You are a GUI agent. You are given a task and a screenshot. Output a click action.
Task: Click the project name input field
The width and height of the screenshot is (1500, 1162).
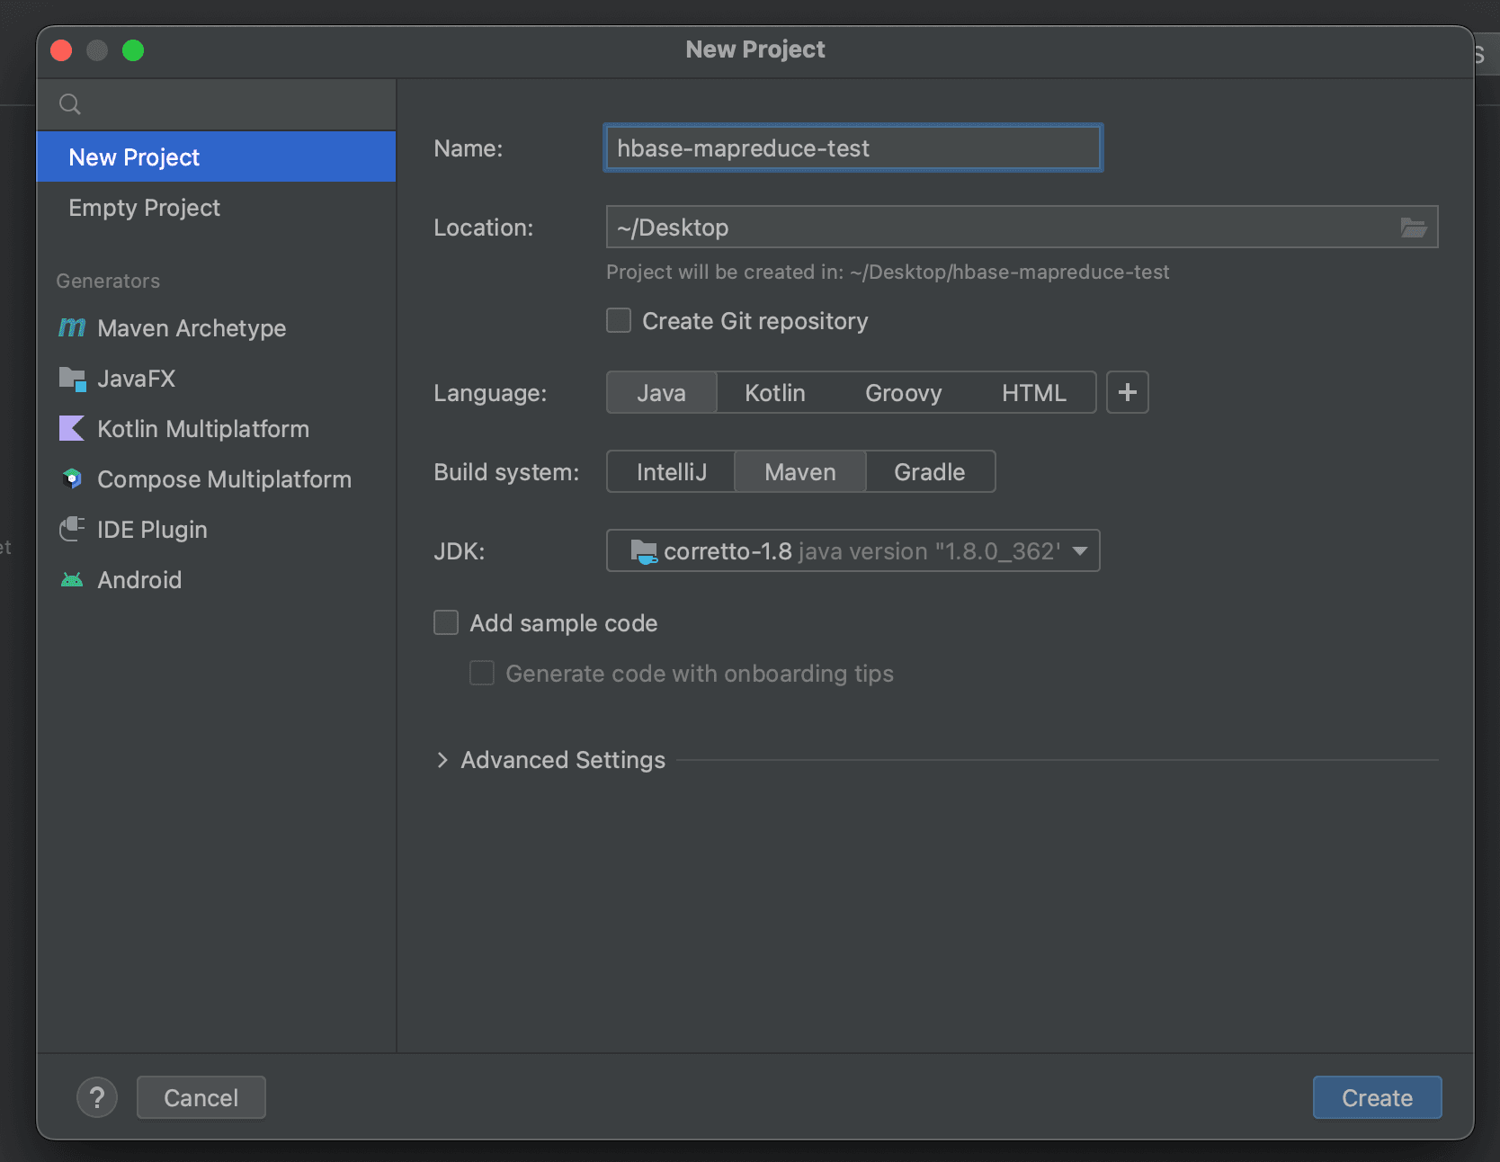[851, 147]
